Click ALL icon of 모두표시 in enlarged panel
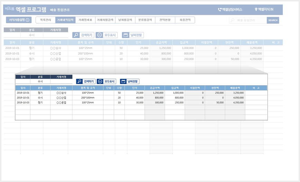Image resolution: width=300 pixels, height=182 pixels. [100, 82]
